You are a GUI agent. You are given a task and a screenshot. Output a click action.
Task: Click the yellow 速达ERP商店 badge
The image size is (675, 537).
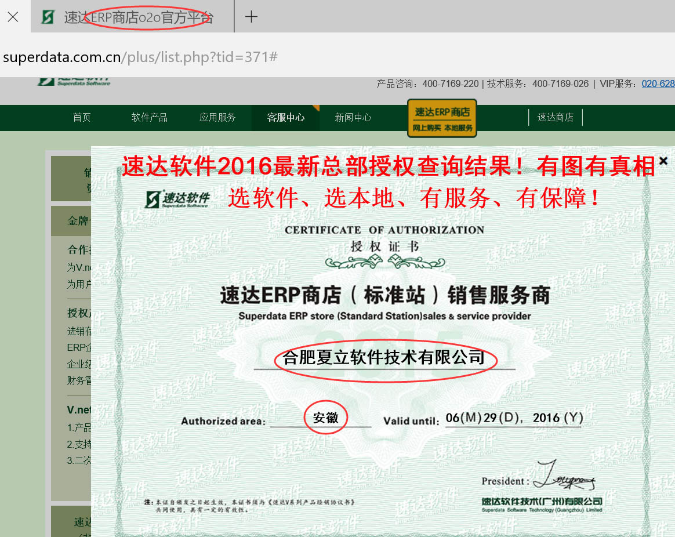[442, 118]
